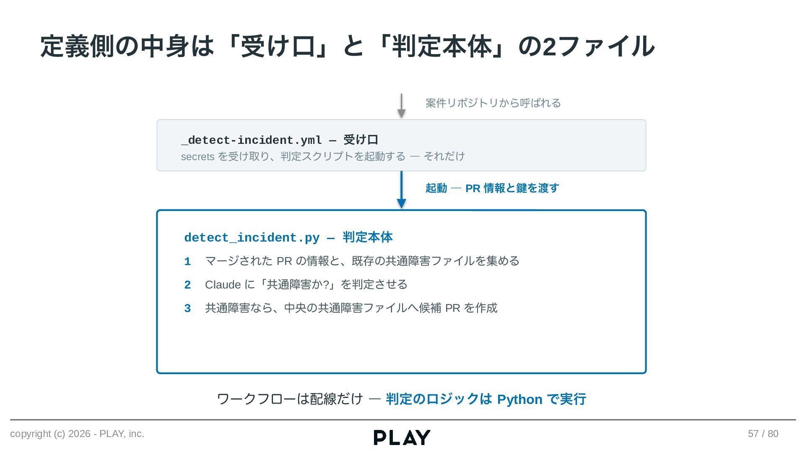Click the page number 57 / 80

763,434
